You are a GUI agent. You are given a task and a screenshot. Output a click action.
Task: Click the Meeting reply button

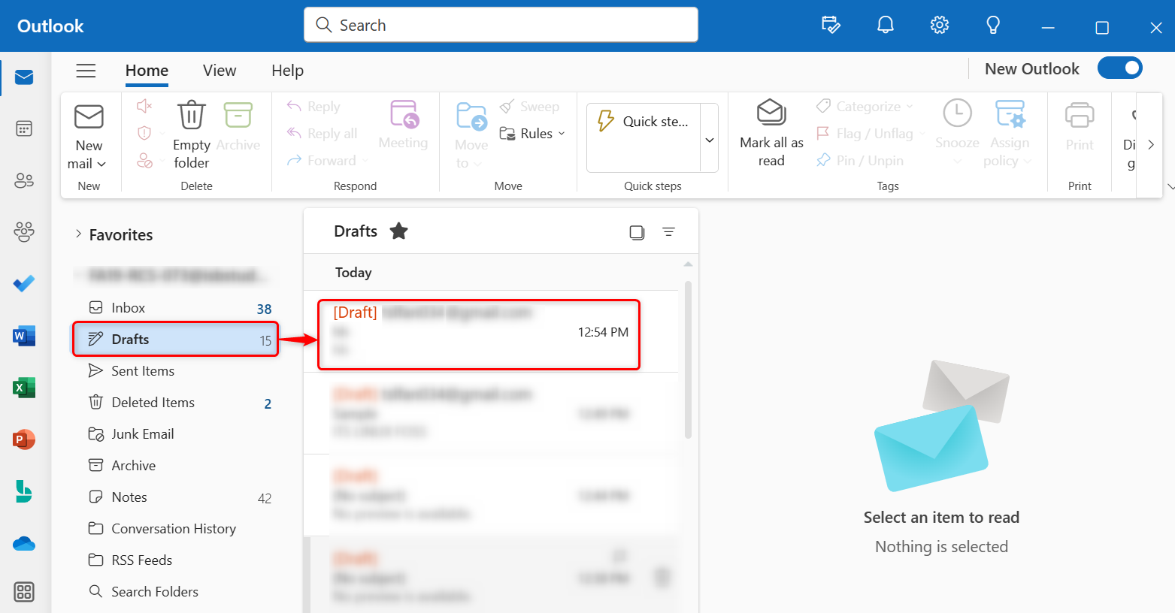403,125
